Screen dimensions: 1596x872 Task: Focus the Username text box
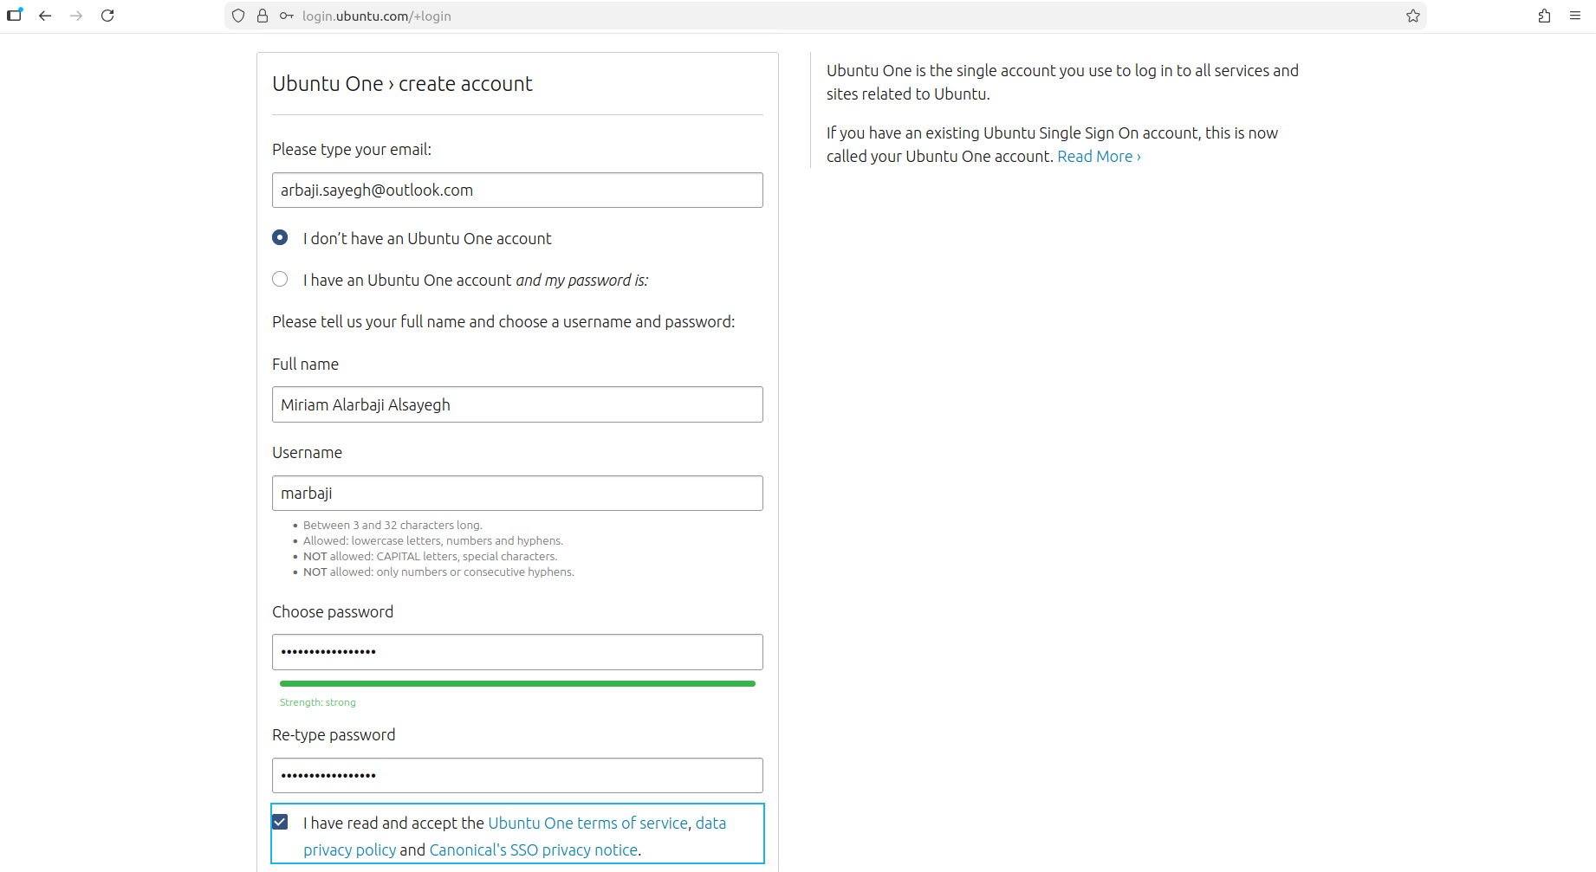click(x=517, y=493)
